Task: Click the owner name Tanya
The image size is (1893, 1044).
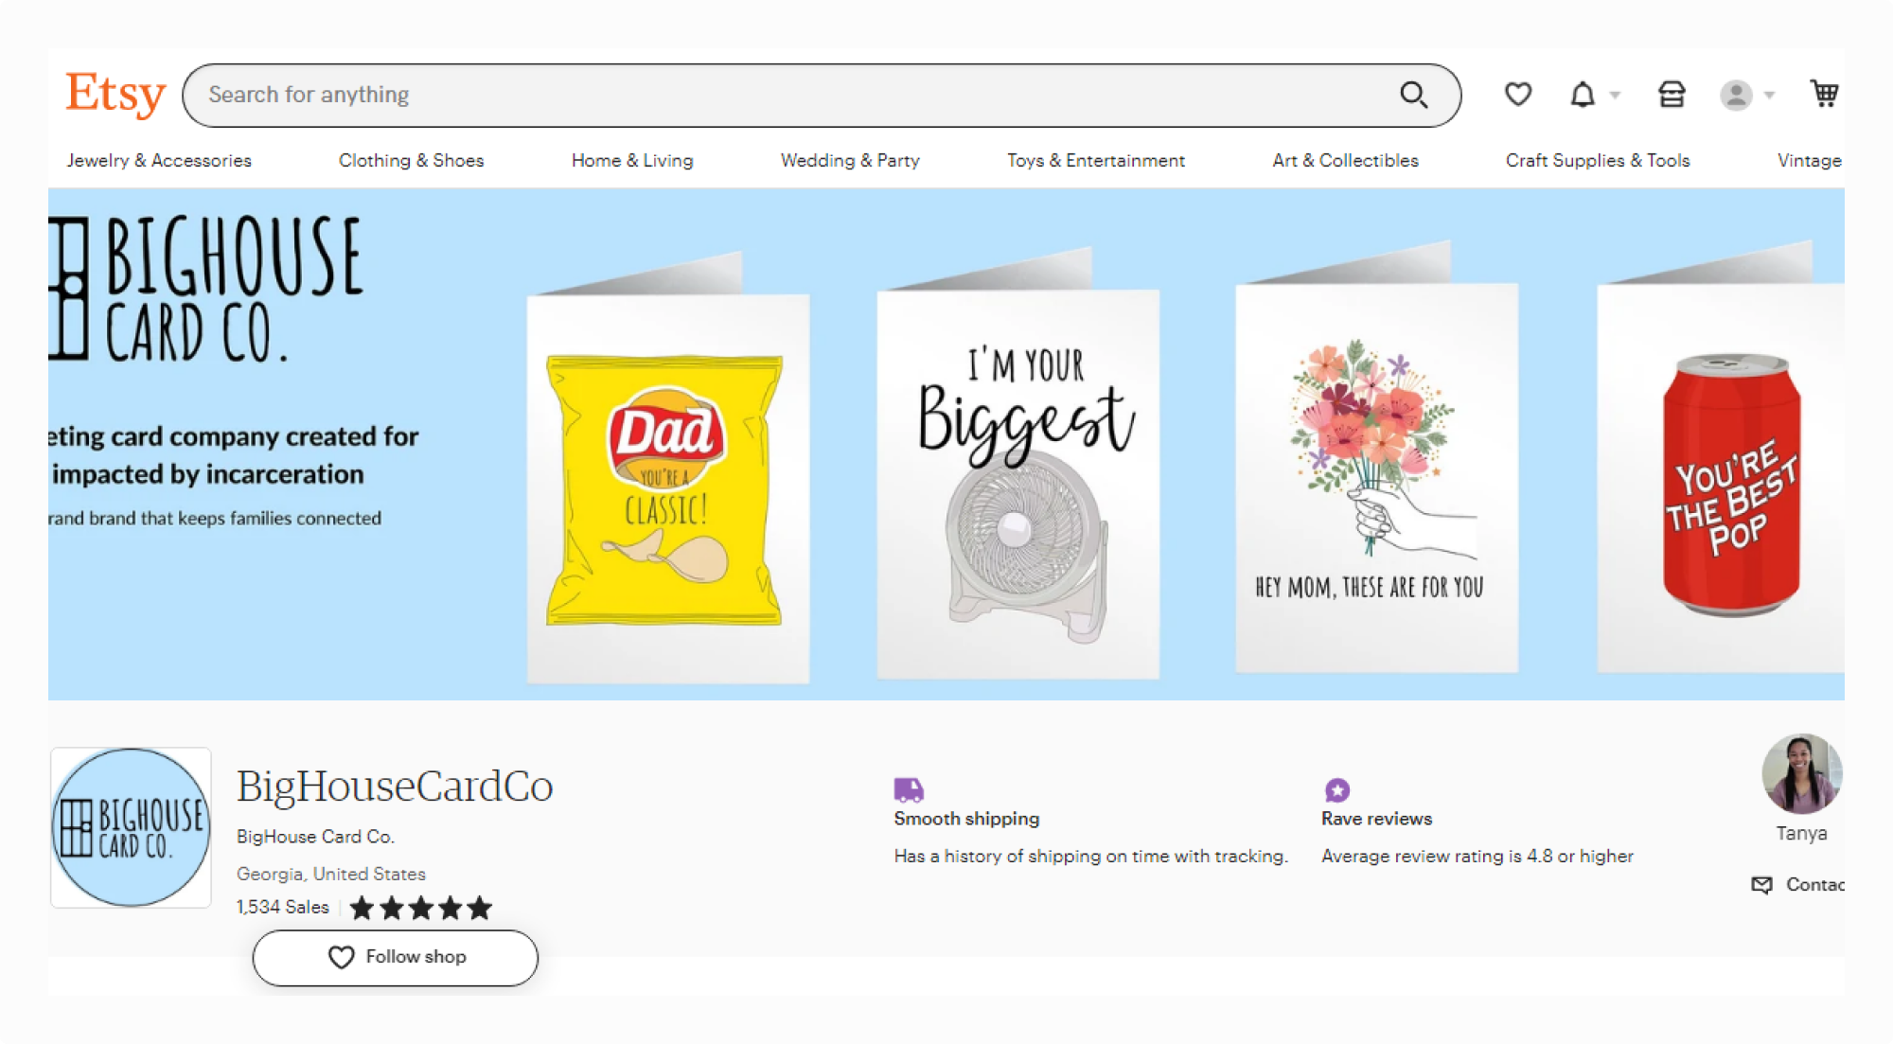Action: pos(1801,833)
